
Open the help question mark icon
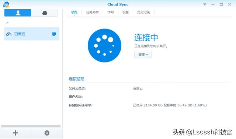coord(205,4)
